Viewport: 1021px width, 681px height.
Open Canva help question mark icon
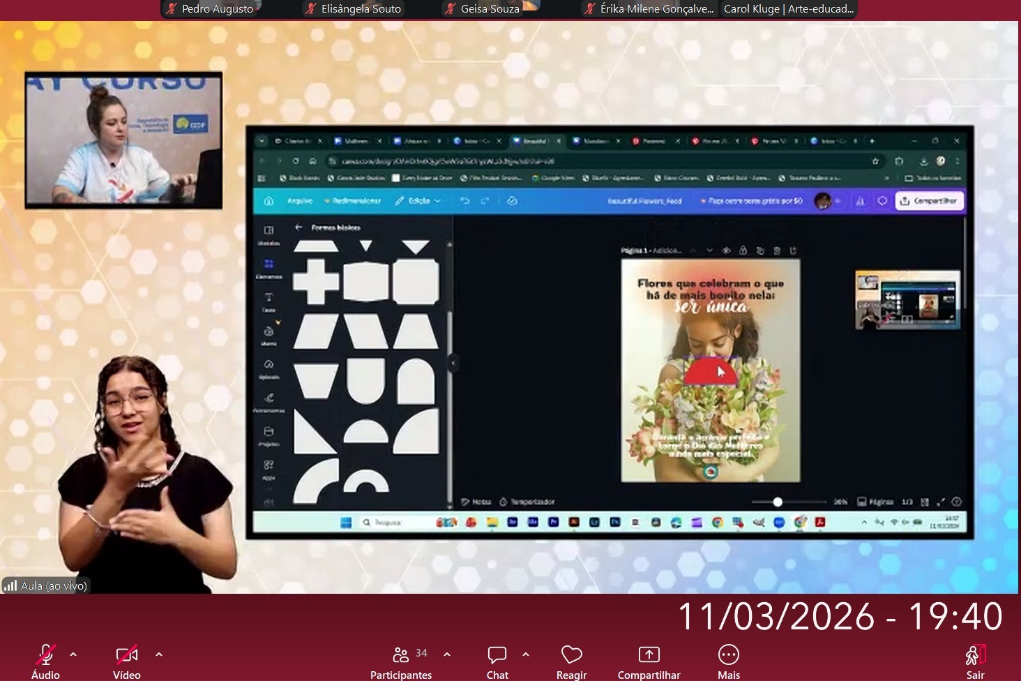957,502
